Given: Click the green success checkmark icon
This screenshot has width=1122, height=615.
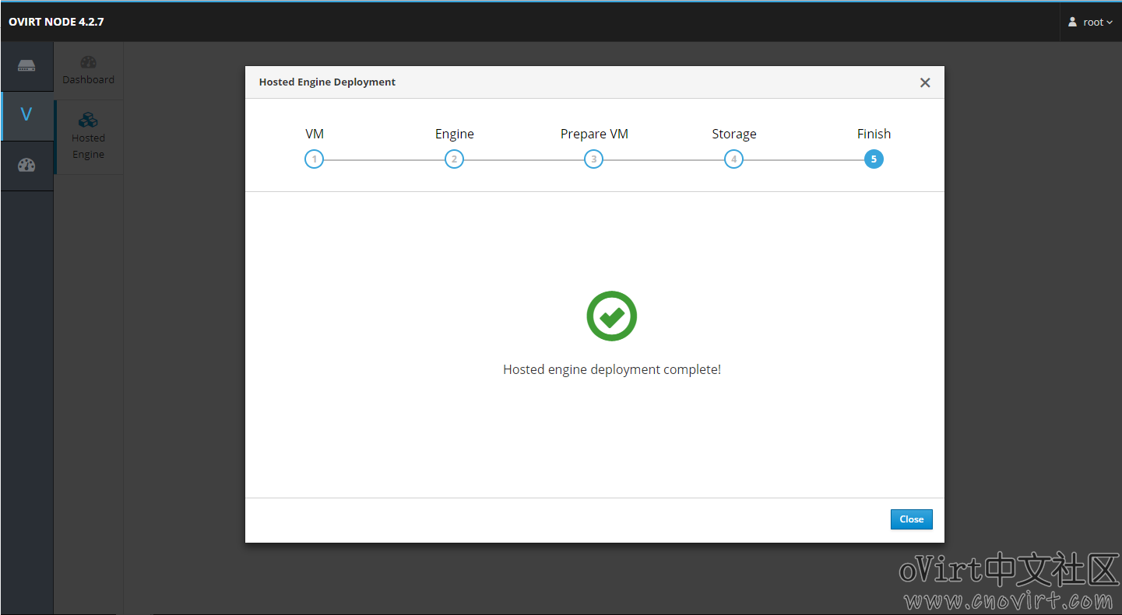Looking at the screenshot, I should pyautogui.click(x=612, y=316).
